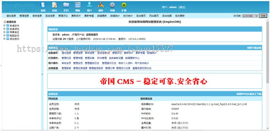
Task: Select 审核信息 in the top menu bar
Action: pyautogui.click(x=37, y=16)
